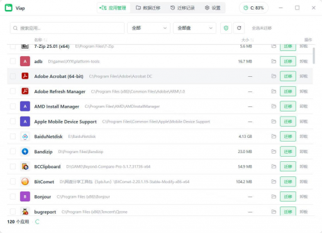Check the Adobe Acrobat row checkbox
322x233 pixels.
(13, 76)
